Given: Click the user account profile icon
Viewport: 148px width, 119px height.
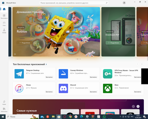Looking at the screenshot, I should click(x=124, y=3).
